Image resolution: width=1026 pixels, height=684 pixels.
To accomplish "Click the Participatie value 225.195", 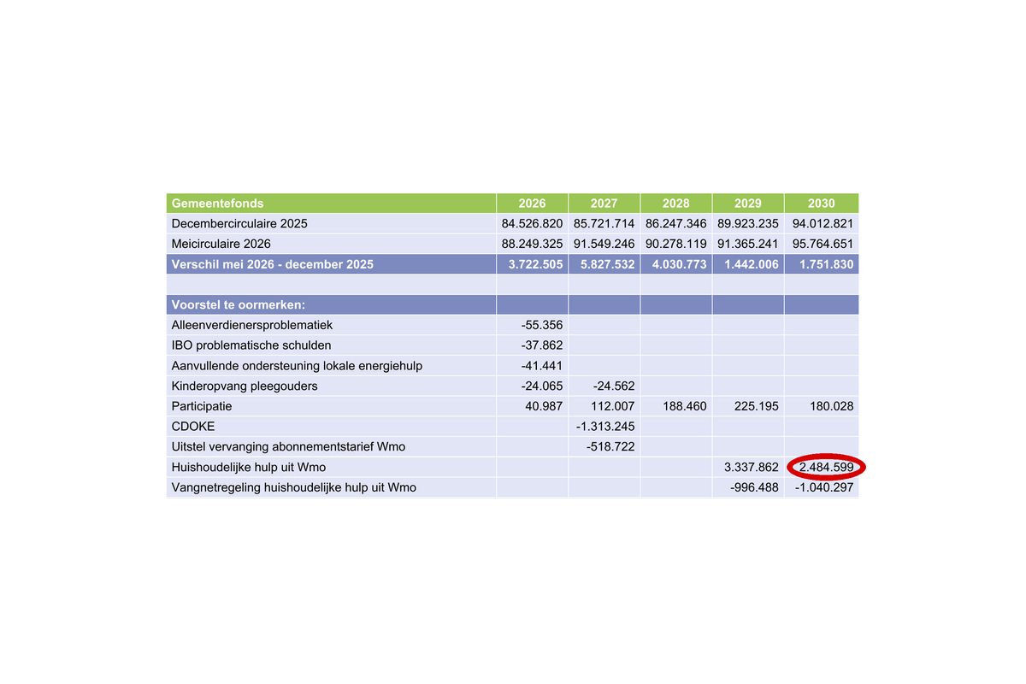I will coord(756,406).
